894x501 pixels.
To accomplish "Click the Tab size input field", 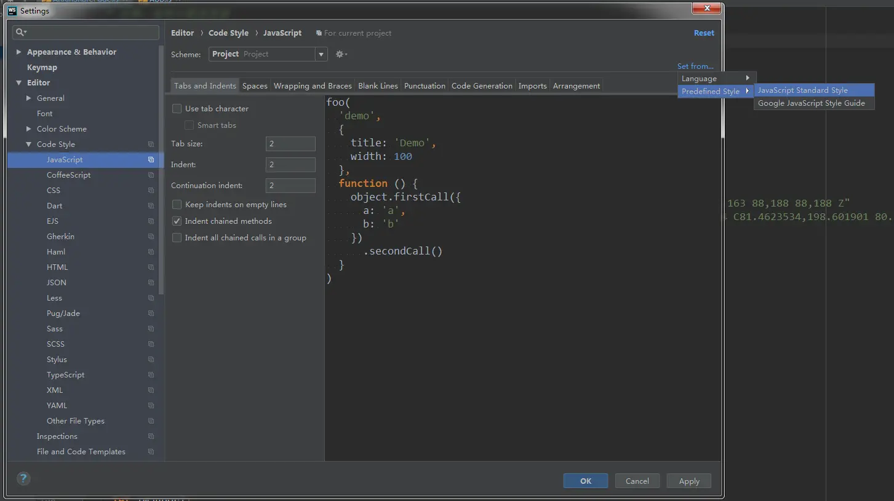I will click(290, 144).
